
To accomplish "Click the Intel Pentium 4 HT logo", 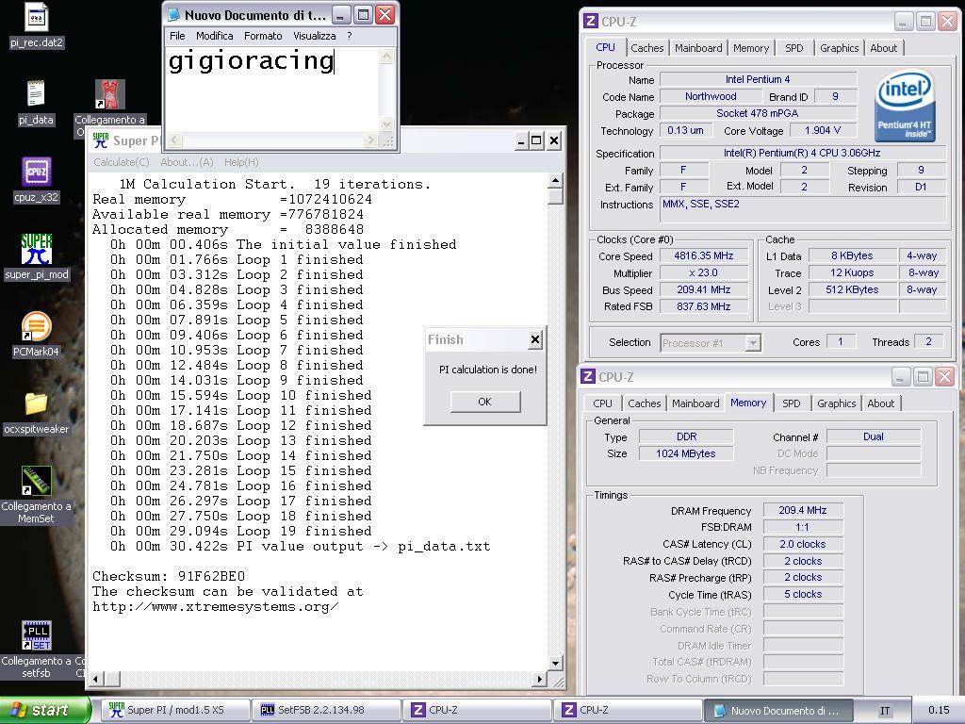I will pyautogui.click(x=904, y=106).
